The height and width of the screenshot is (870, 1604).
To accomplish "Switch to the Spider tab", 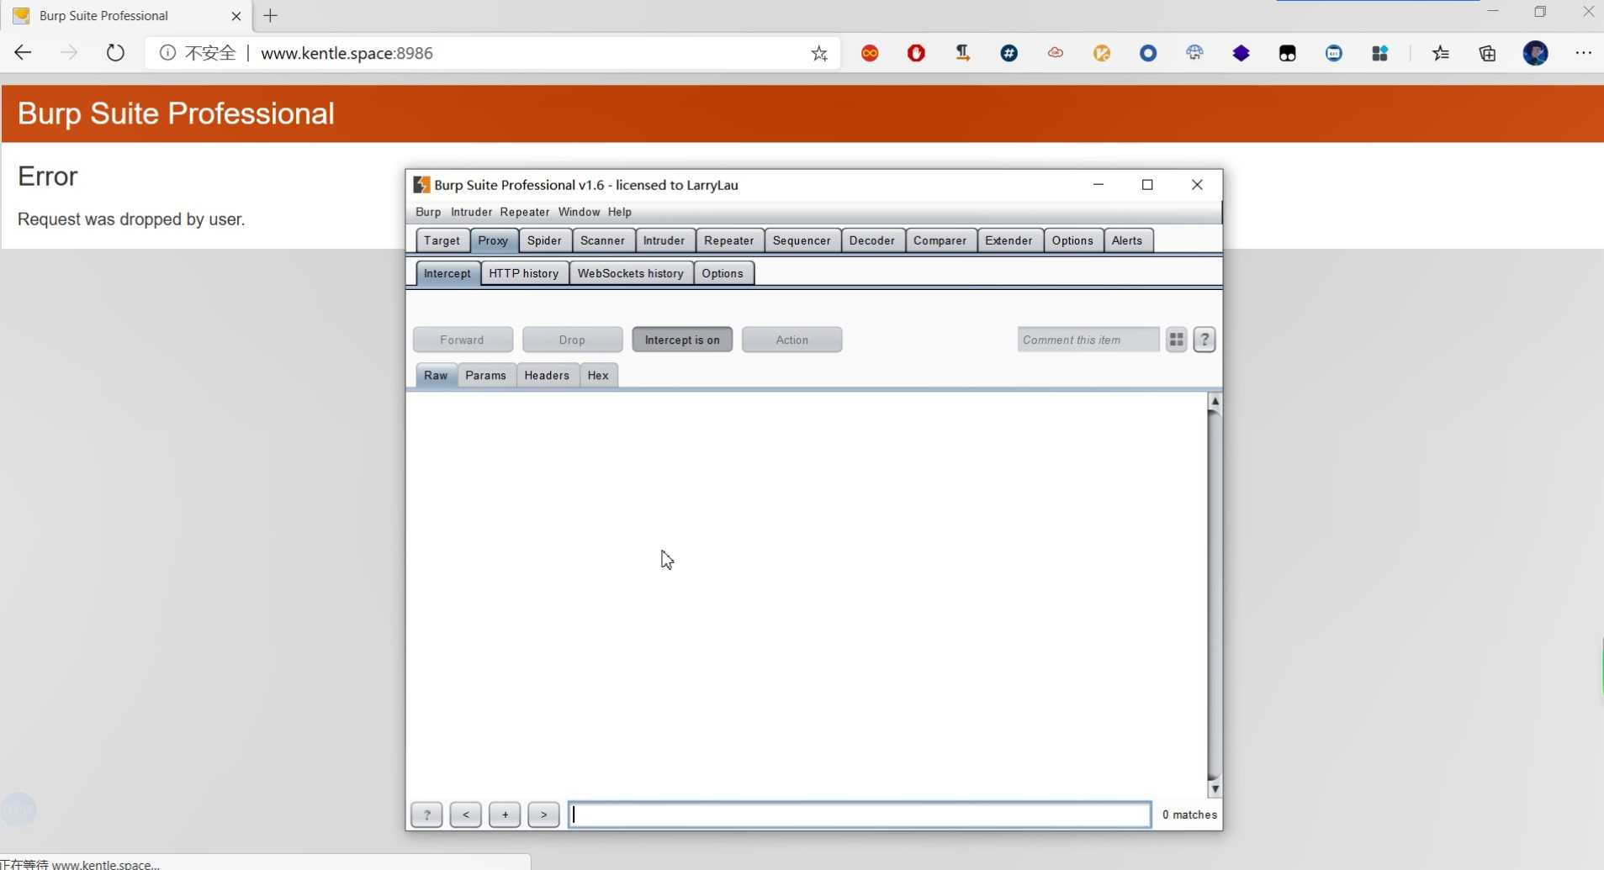I will click(x=544, y=240).
